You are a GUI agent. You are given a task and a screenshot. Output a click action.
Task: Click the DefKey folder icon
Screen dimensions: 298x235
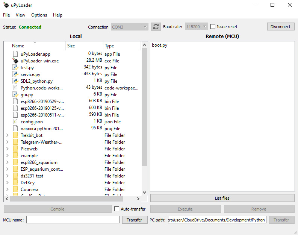(15, 182)
